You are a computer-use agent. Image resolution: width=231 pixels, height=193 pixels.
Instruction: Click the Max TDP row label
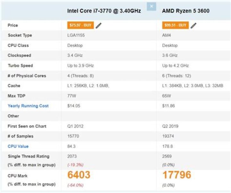[17, 96]
